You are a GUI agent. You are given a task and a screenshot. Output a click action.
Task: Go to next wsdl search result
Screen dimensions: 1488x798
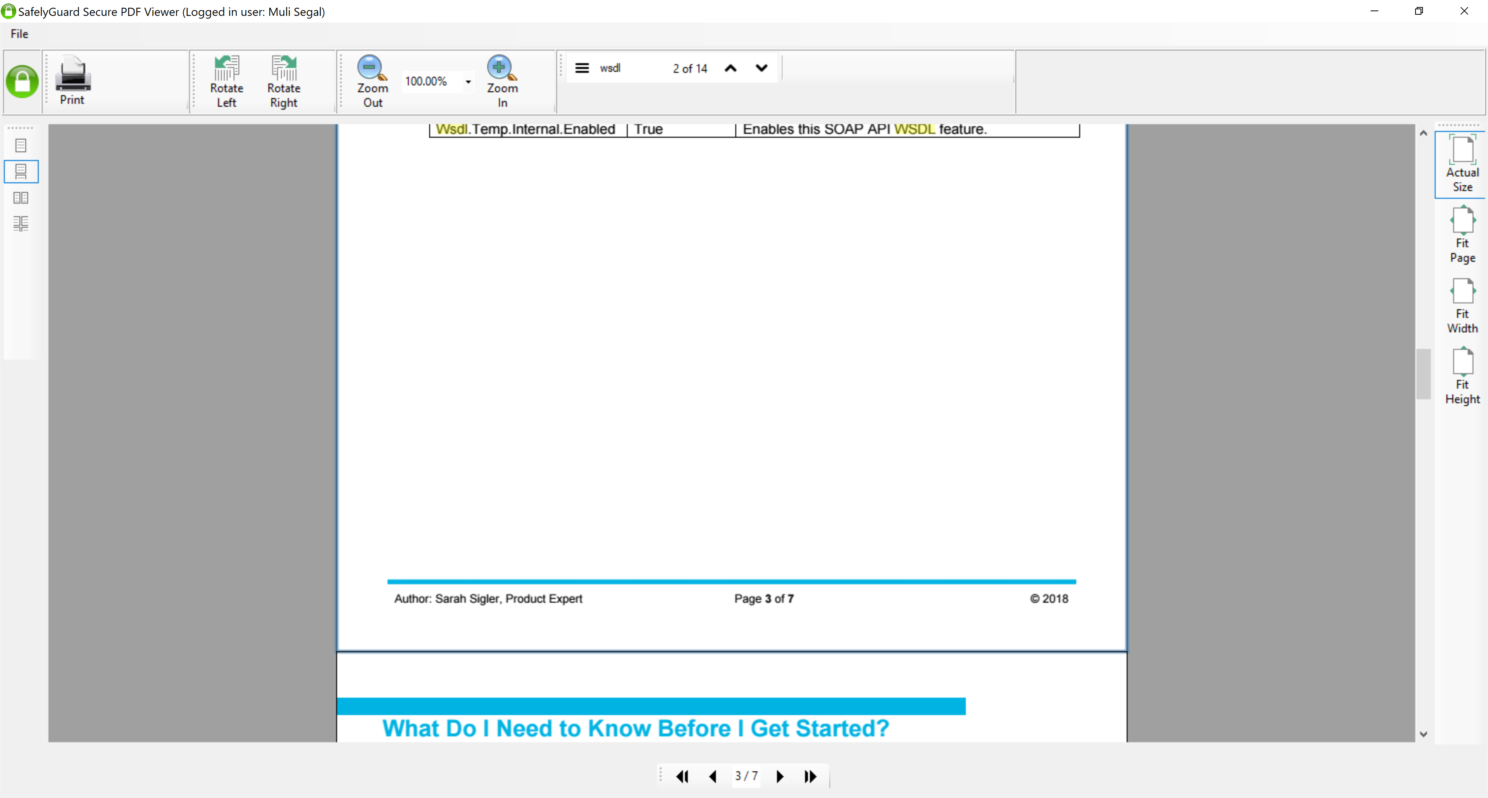click(761, 68)
